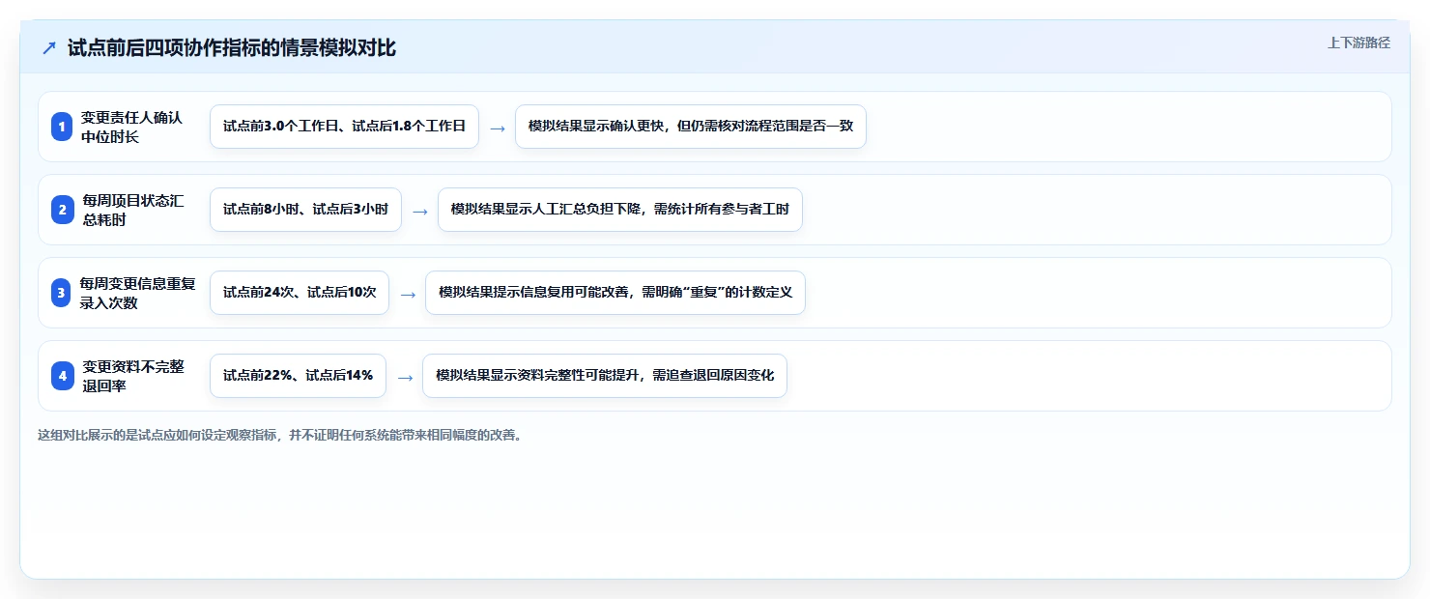Image resolution: width=1430 pixels, height=599 pixels.
Task: Select the box 试点前8小时、试点后3小时
Action: (305, 210)
